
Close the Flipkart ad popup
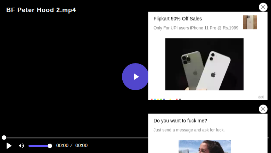pyautogui.click(x=263, y=7)
